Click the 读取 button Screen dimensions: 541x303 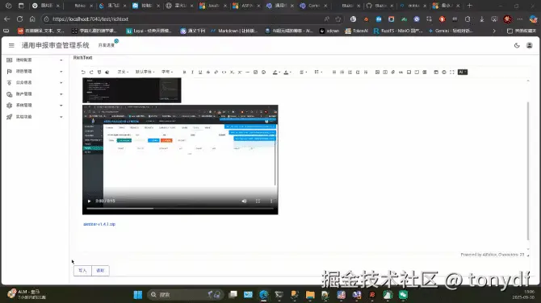[100, 271]
